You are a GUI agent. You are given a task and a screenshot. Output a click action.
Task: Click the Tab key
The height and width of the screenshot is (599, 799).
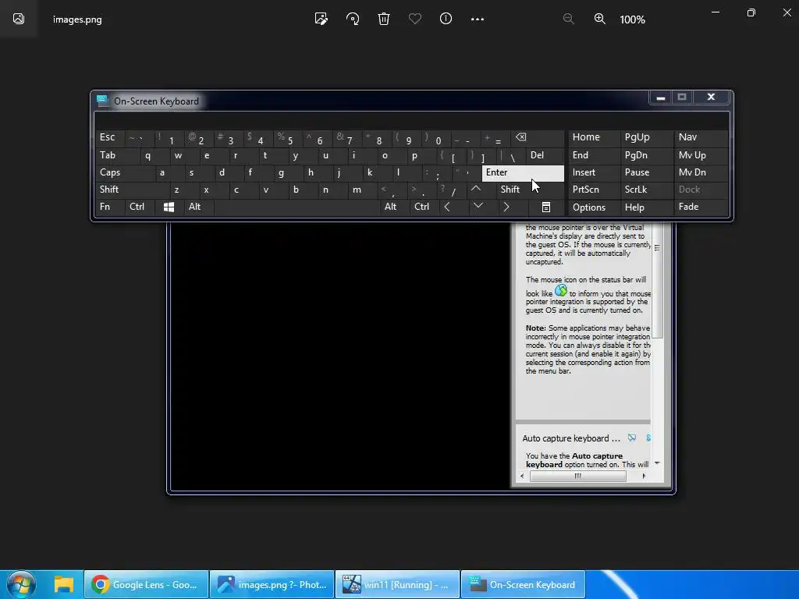pos(117,155)
